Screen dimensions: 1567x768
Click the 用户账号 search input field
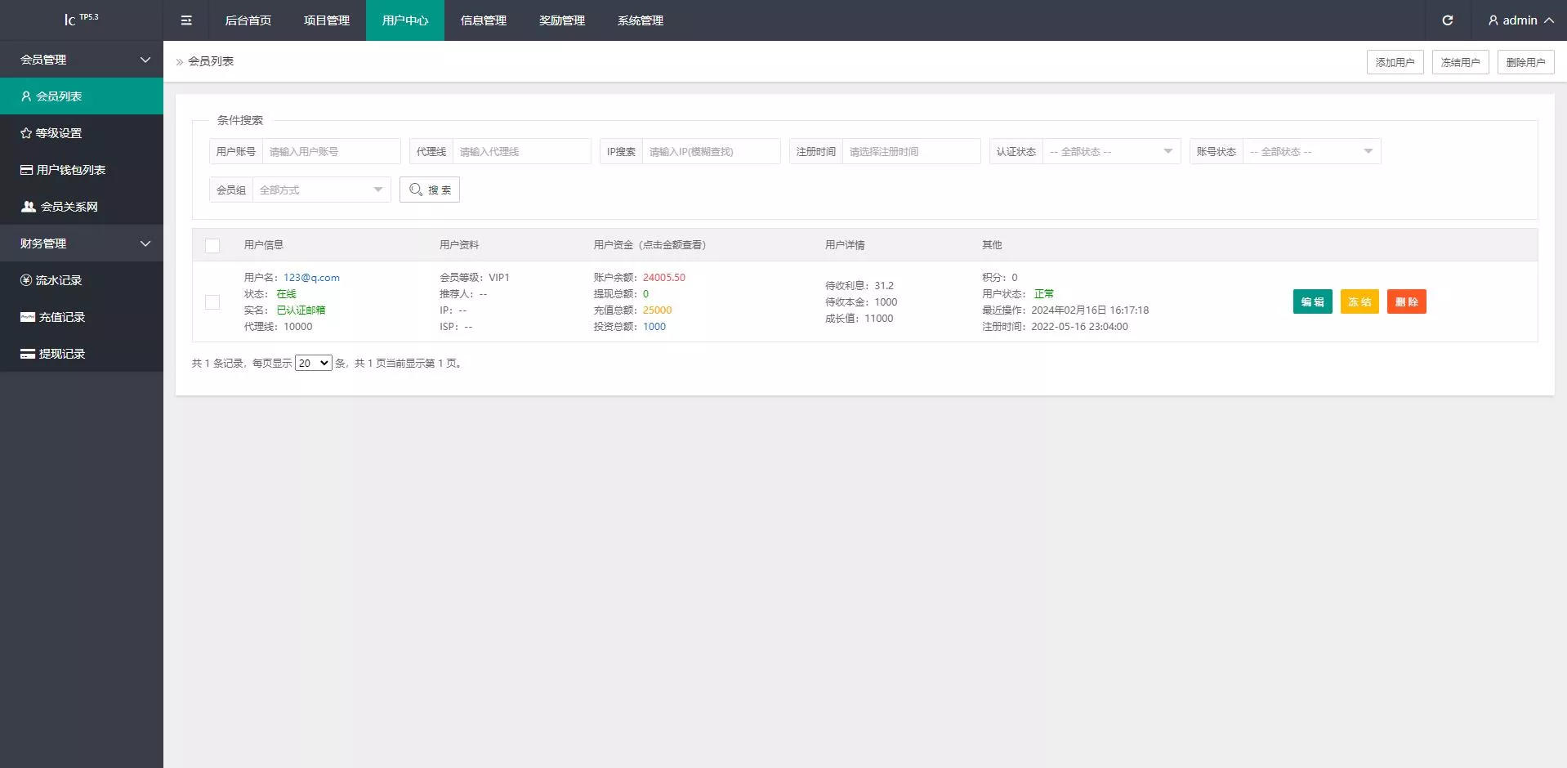pyautogui.click(x=331, y=151)
